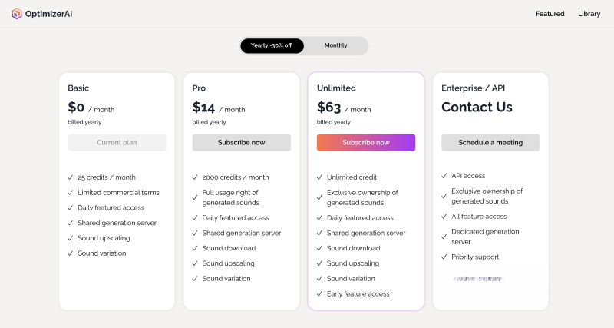Open the Library menu item

coord(589,14)
